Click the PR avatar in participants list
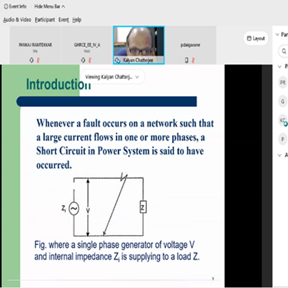 (x=283, y=82)
